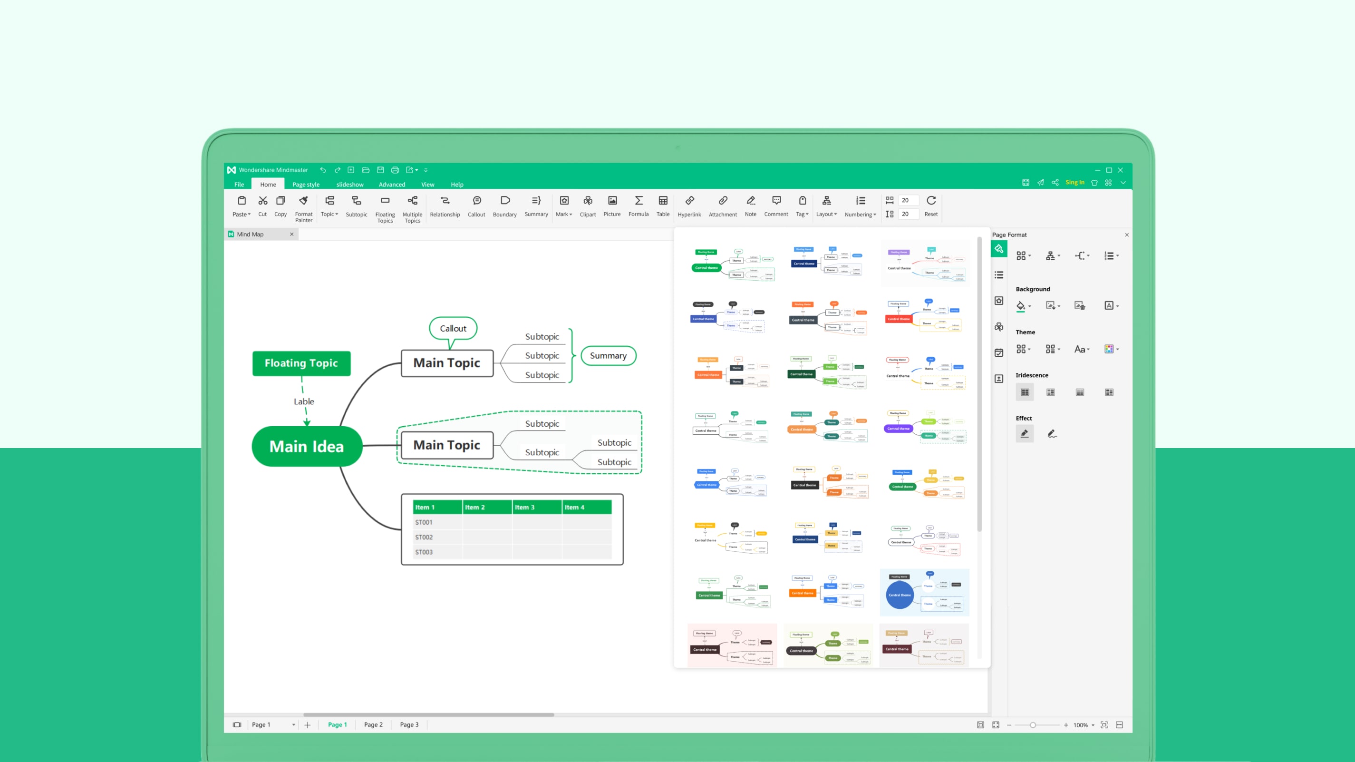Close the Page Format panel
Image resolution: width=1355 pixels, height=762 pixels.
(x=1127, y=235)
